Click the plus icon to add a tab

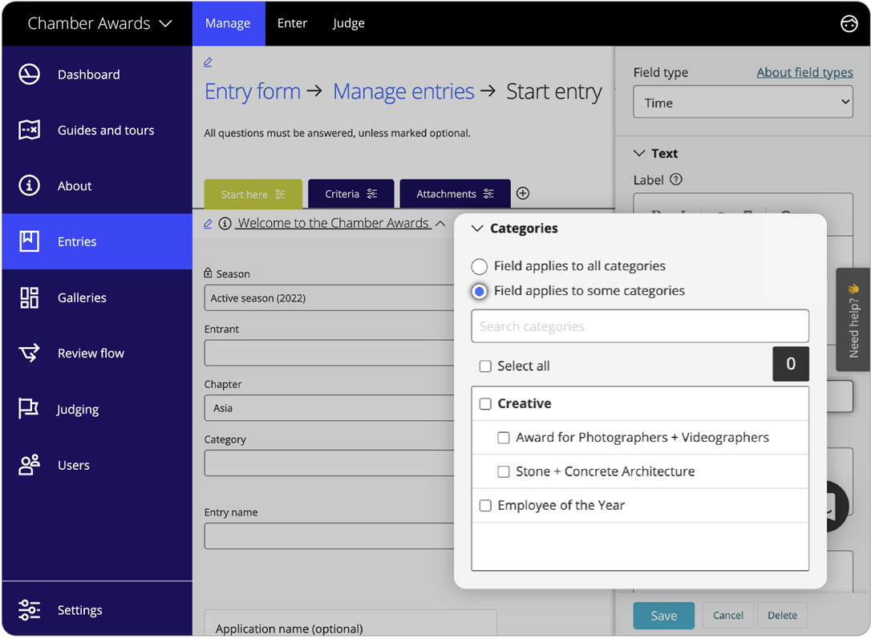click(x=523, y=193)
